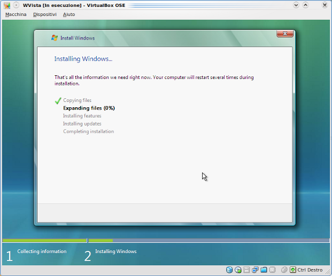Click the hard disk activity status icon
Viewport: 332px width, 276px height.
point(229,270)
